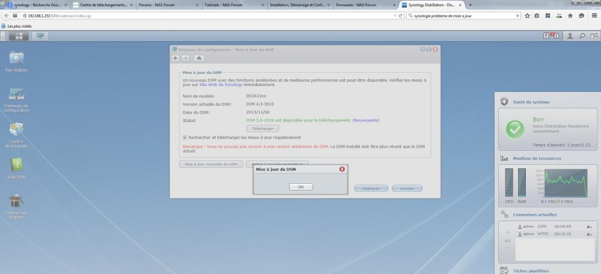
Task: Switch to the synology Recherche Google tab
Action: (37, 5)
